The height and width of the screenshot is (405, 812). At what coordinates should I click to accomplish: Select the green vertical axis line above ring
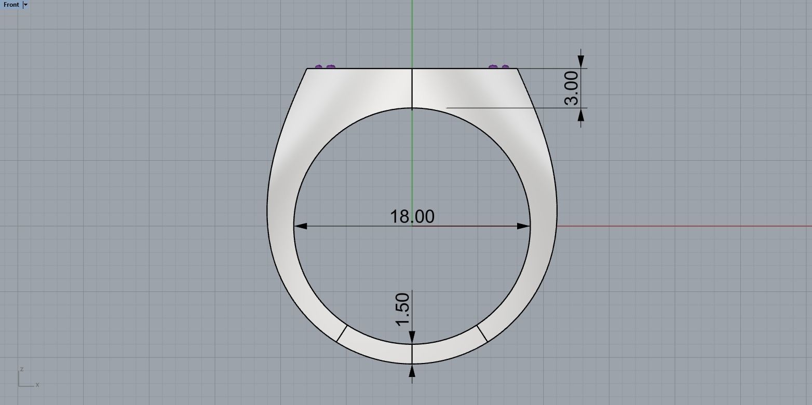pos(412,31)
